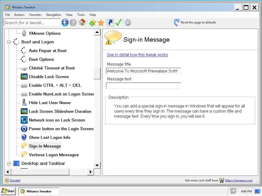Open the File menu
Screen dimensions: 262x196
click(x=8, y=15)
